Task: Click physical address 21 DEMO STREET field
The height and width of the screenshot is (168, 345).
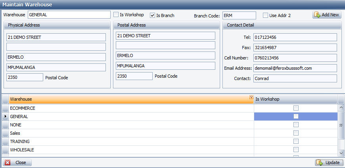Action: coord(56,37)
